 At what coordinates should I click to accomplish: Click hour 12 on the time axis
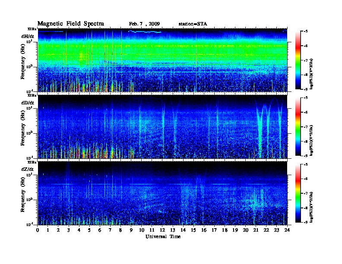click(162, 230)
